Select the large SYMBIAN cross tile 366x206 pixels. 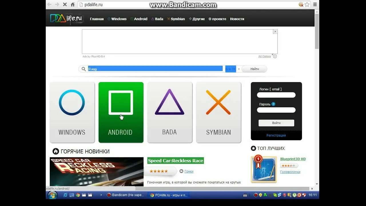(218, 112)
